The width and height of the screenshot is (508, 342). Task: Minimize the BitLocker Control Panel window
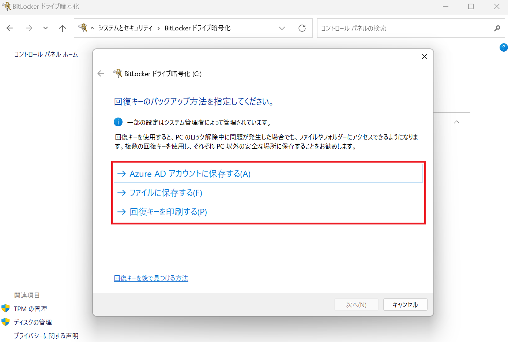pyautogui.click(x=445, y=6)
